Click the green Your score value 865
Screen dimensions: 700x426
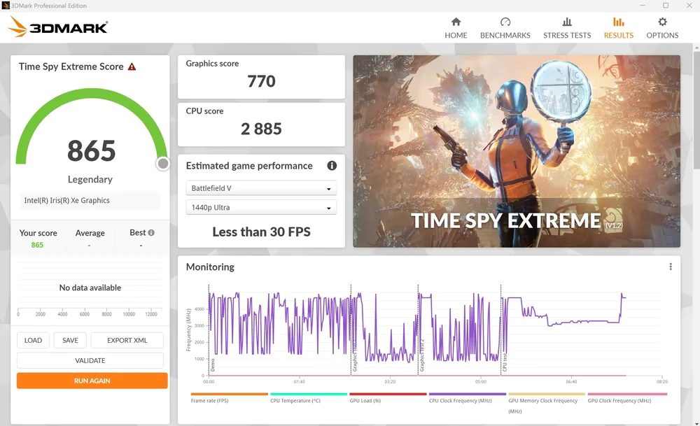tap(37, 245)
